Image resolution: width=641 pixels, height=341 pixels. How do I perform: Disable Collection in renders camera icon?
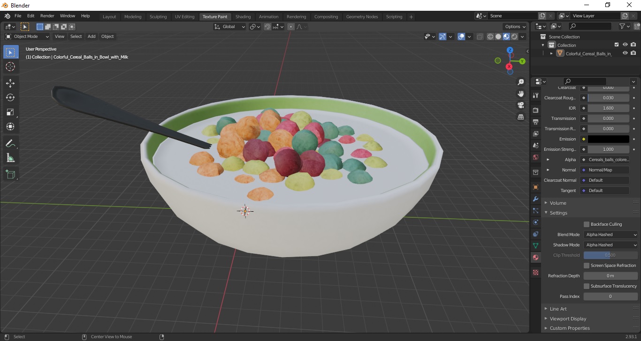click(633, 45)
